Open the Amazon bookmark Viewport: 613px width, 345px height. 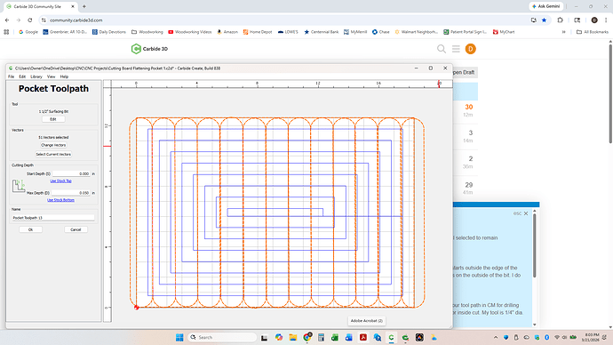pyautogui.click(x=227, y=32)
